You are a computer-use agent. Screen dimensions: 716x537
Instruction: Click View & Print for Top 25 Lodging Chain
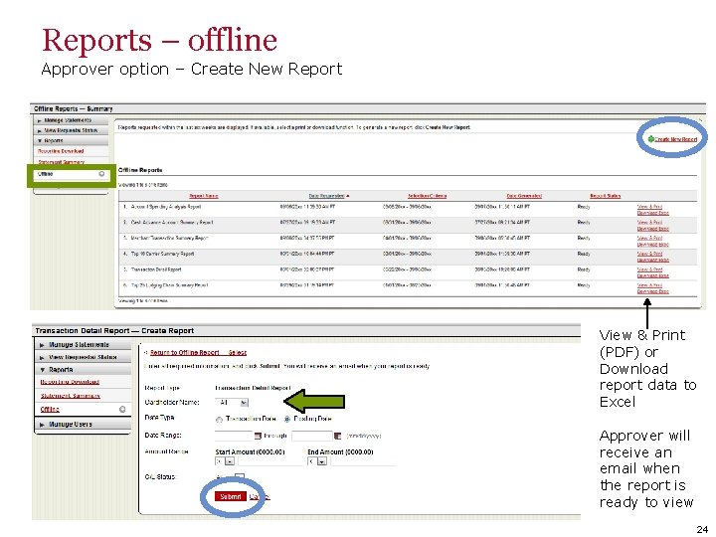[649, 285]
